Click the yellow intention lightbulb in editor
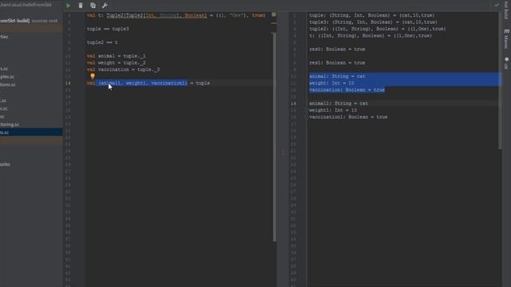Screen dimensions: 511x287 93,77
